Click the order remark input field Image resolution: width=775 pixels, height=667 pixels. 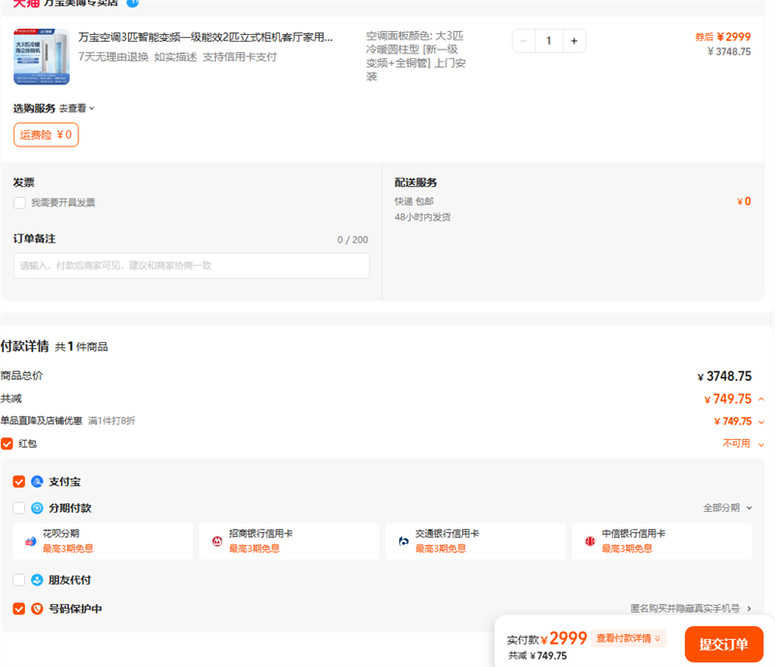[x=191, y=266]
